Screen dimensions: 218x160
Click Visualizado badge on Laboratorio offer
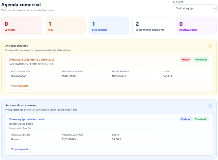tap(201, 59)
